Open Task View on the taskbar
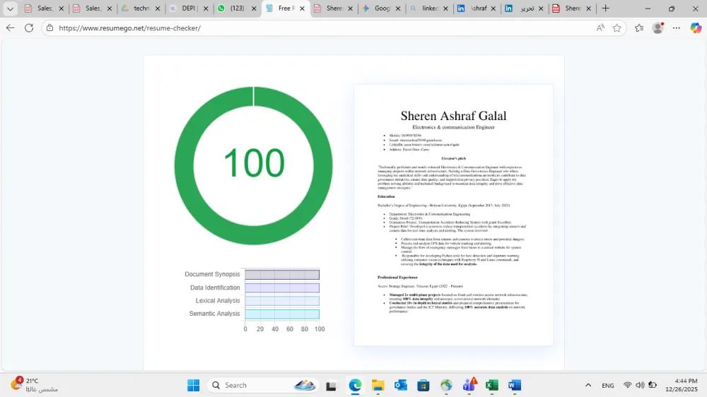The height and width of the screenshot is (397, 707). (331, 385)
